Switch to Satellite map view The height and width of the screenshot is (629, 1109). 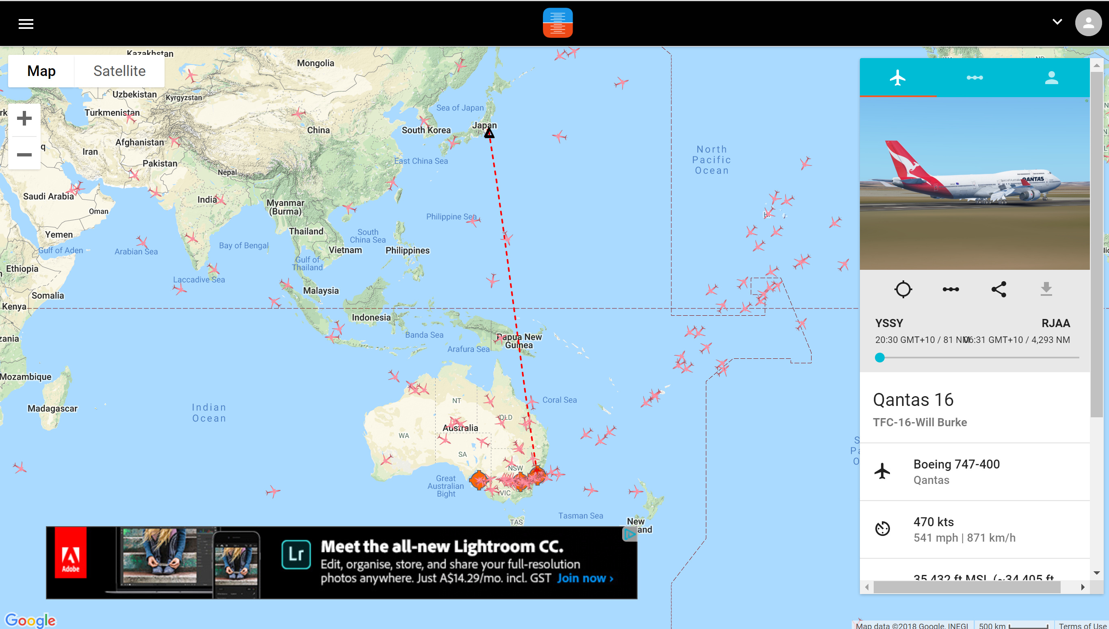[119, 71]
